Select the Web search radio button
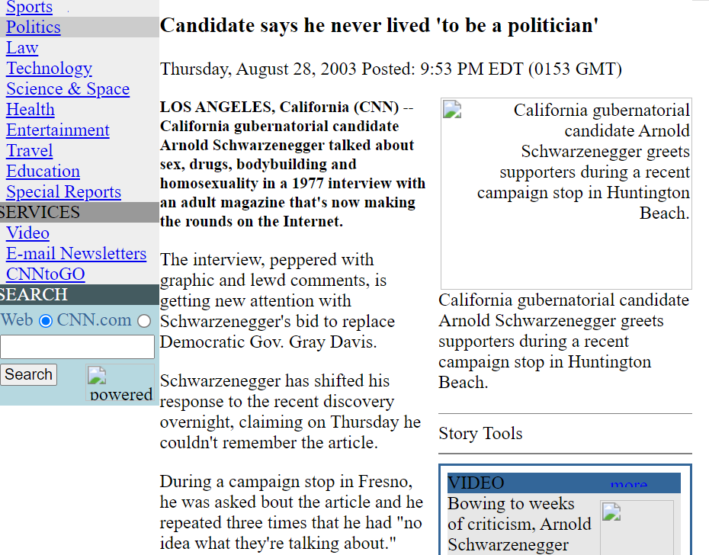Image resolution: width=709 pixels, height=555 pixels. tap(45, 321)
